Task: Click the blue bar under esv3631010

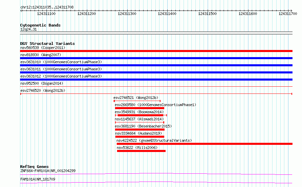Action: 156,65
